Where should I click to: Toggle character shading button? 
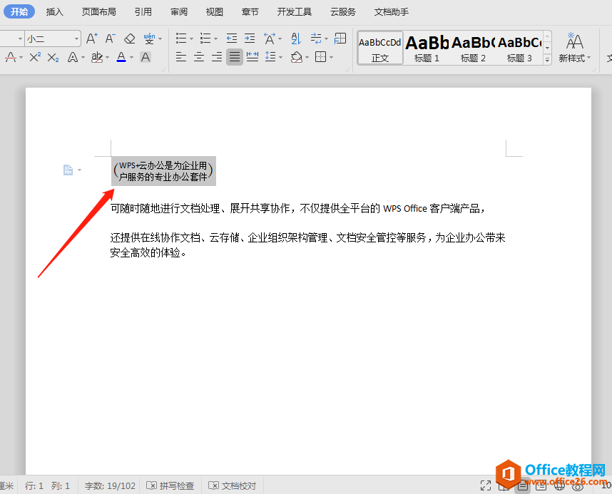pyautogui.click(x=146, y=57)
